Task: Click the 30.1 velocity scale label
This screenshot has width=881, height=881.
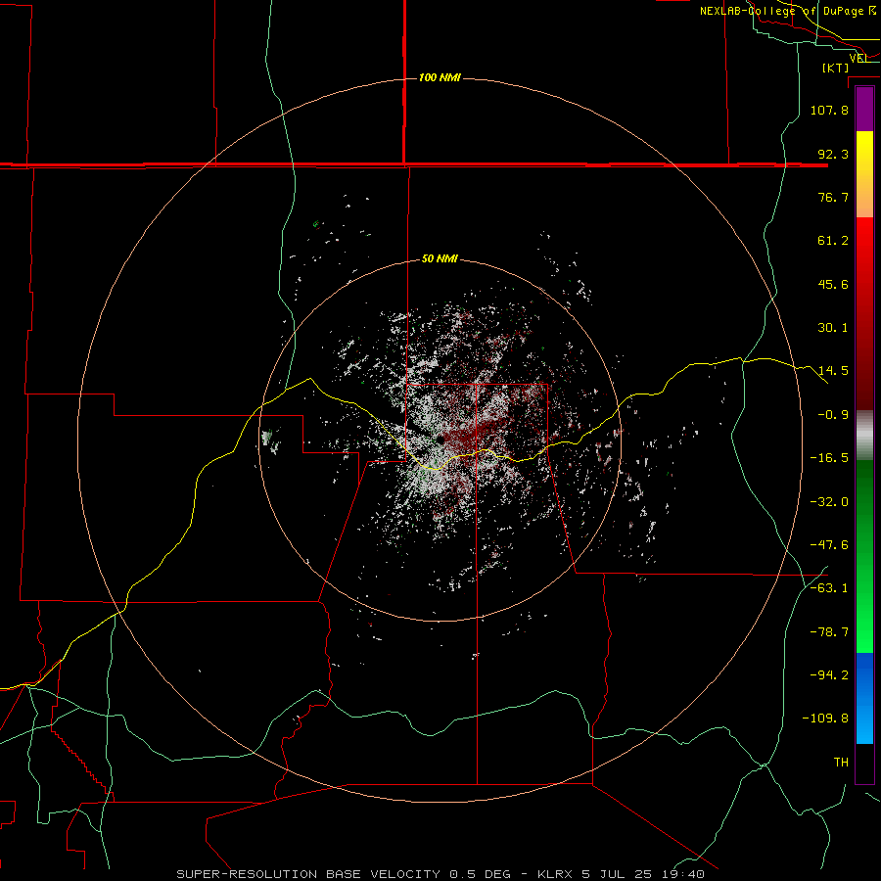Action: (833, 328)
